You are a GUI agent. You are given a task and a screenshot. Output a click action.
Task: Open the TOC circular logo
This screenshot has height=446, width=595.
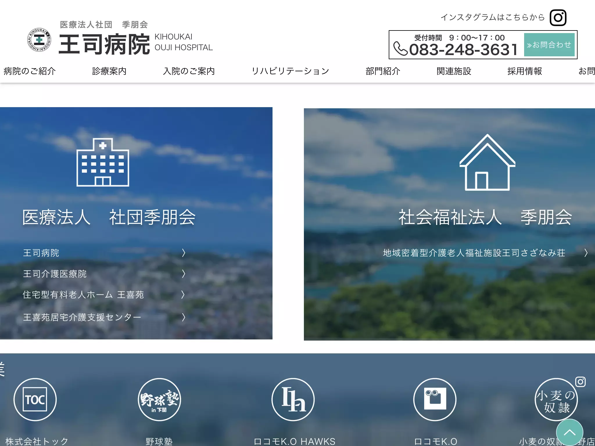click(x=35, y=400)
